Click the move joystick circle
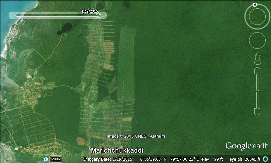This screenshot has width=271, height=163. click(257, 41)
